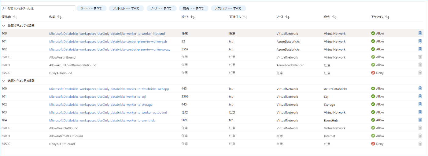
Task: Sort by 宛先 column arrows
Action: [334, 17]
